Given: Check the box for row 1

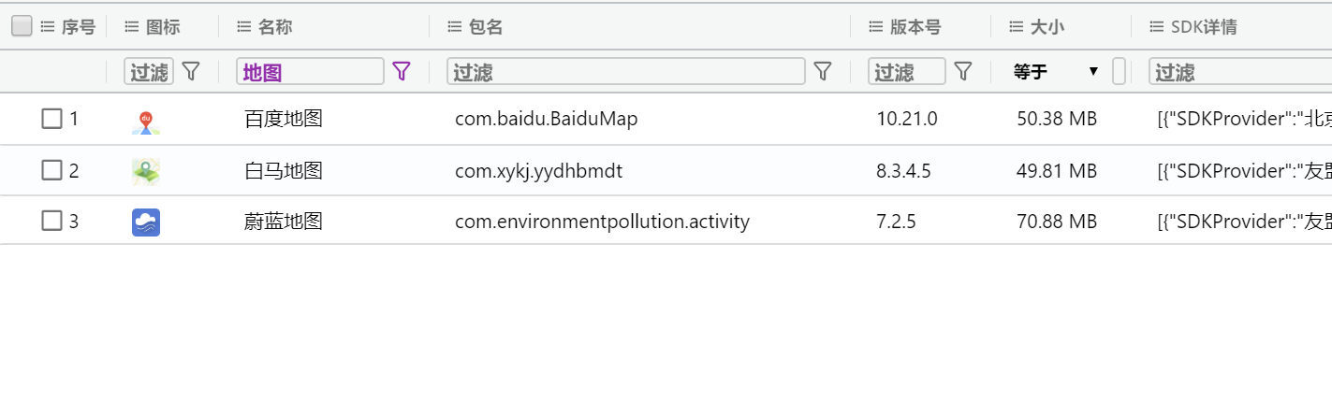Looking at the screenshot, I should 52,119.
